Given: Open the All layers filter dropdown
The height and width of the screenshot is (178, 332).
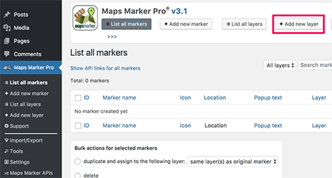Looking at the screenshot, I should click(x=280, y=65).
